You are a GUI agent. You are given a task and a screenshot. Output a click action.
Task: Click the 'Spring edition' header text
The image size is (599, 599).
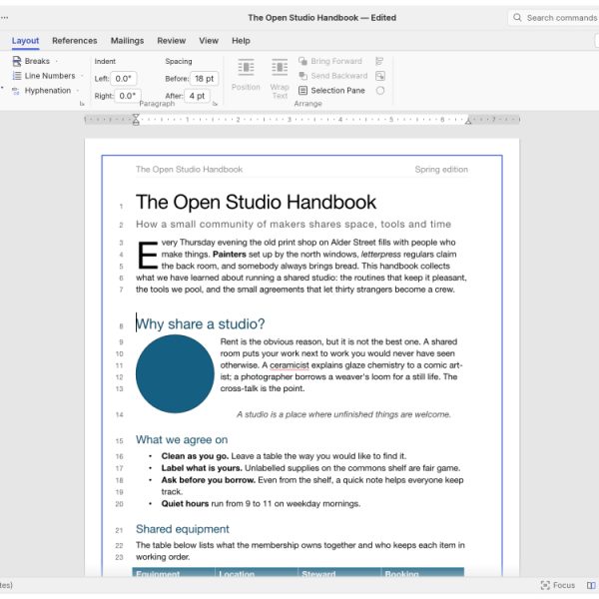pyautogui.click(x=441, y=170)
